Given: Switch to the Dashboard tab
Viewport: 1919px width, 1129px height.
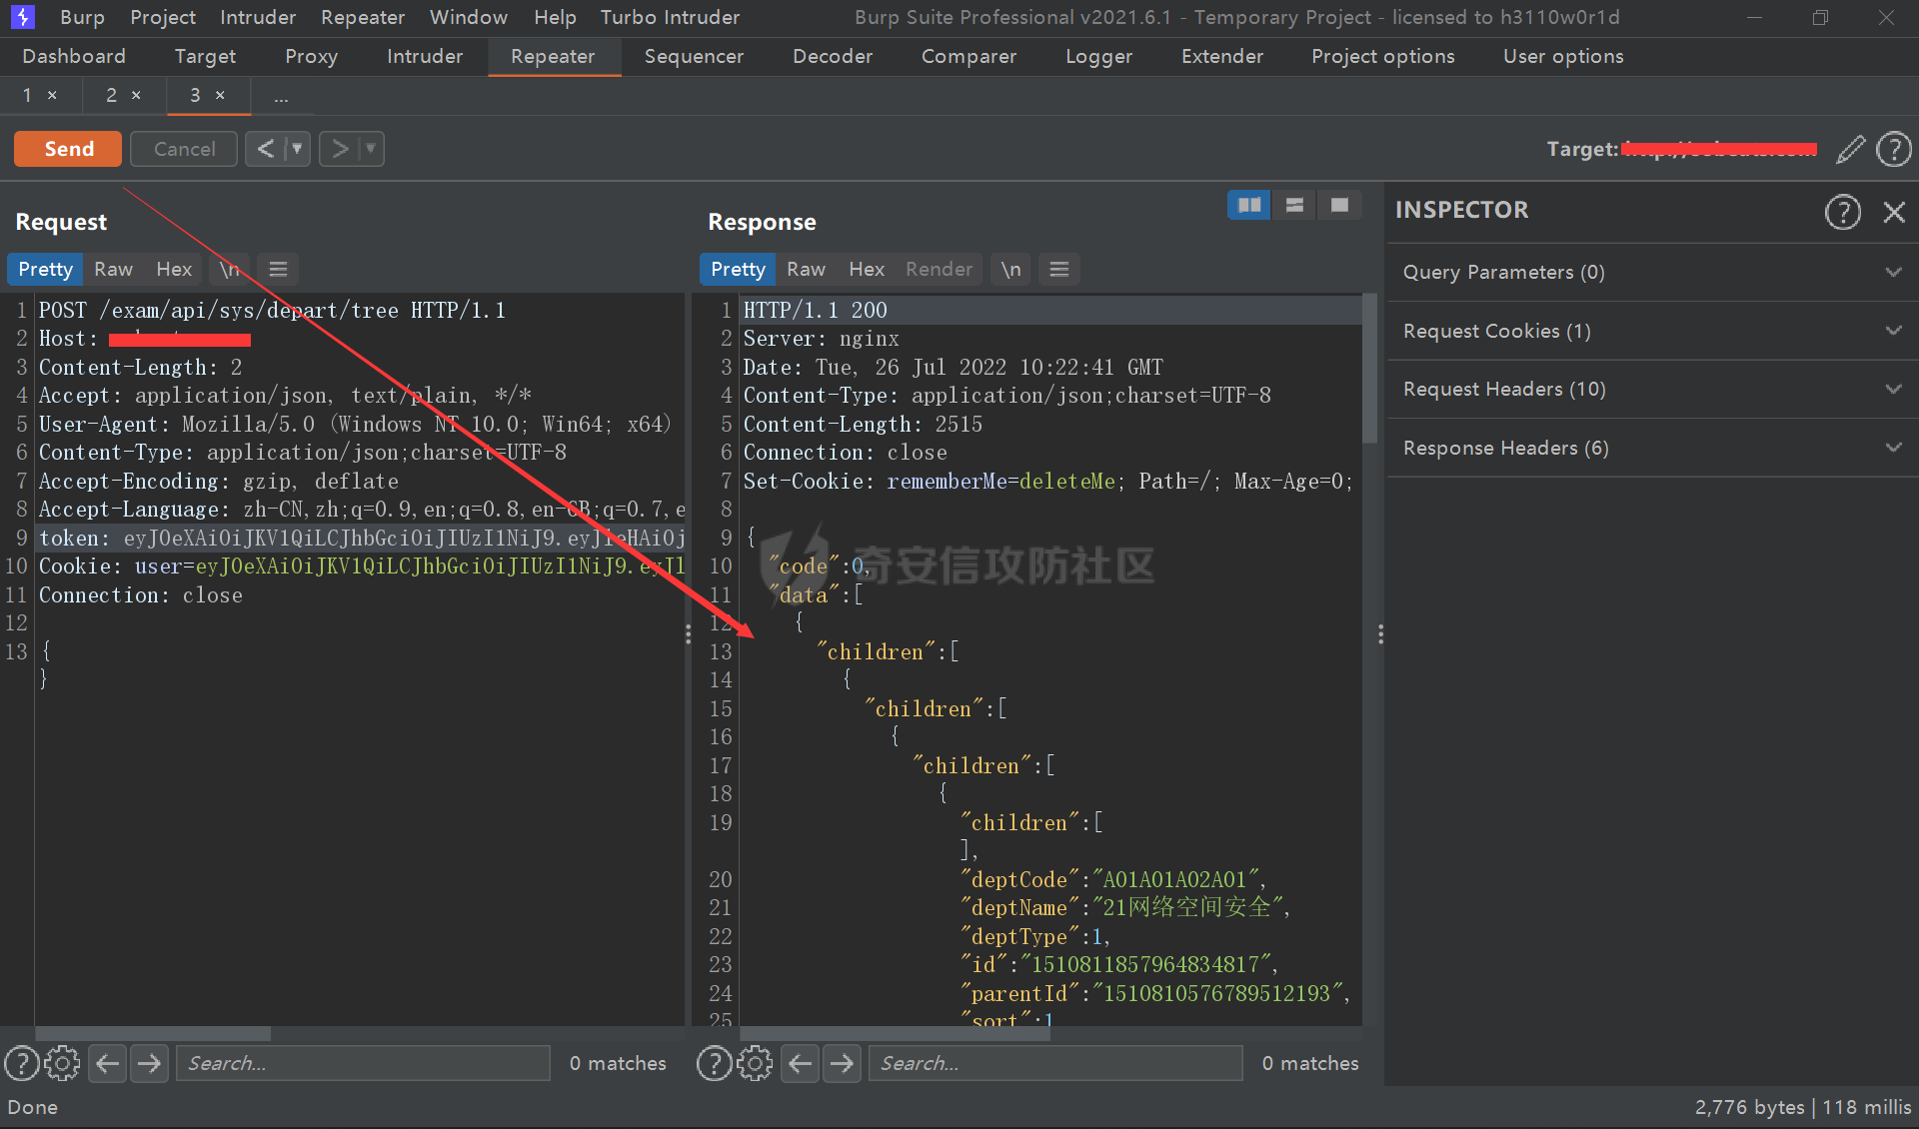Looking at the screenshot, I should tap(74, 56).
